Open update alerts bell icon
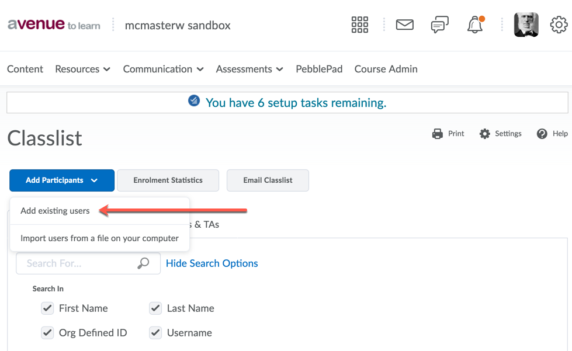572x351 pixels. tap(475, 25)
